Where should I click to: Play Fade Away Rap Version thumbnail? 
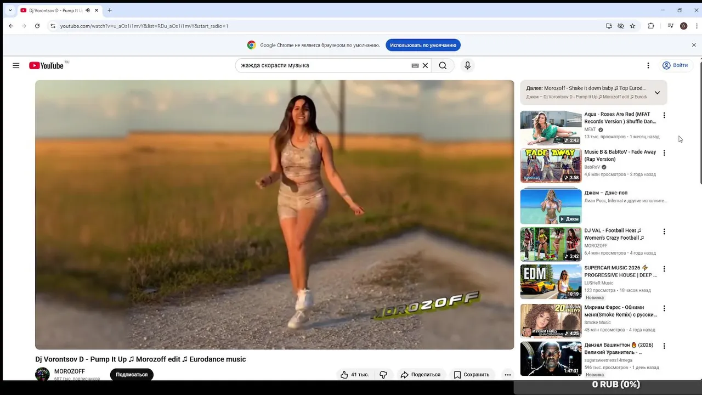pos(551,165)
